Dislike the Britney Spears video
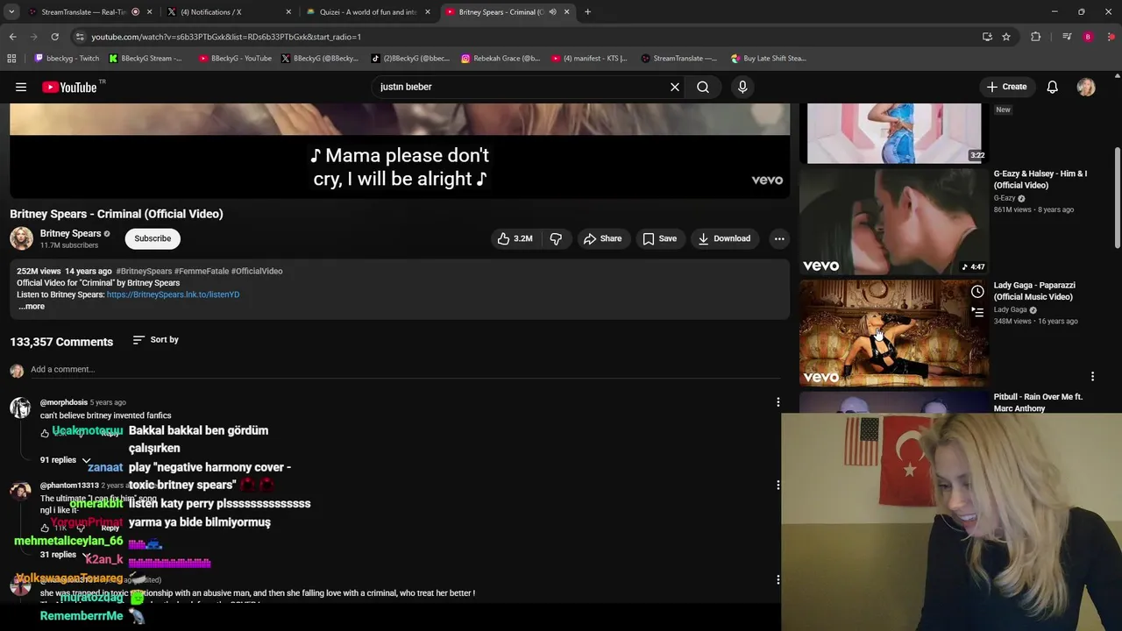 (x=556, y=238)
